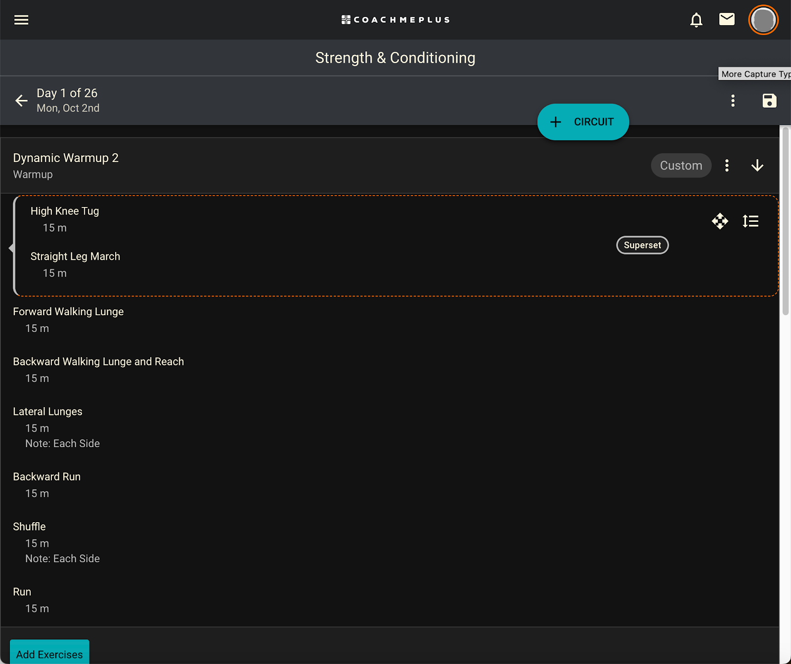Click the move handle for the superset
Screen dimensions: 791x664
pos(720,221)
